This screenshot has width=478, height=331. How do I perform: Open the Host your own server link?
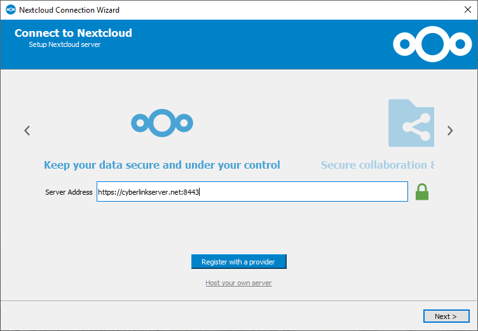238,283
